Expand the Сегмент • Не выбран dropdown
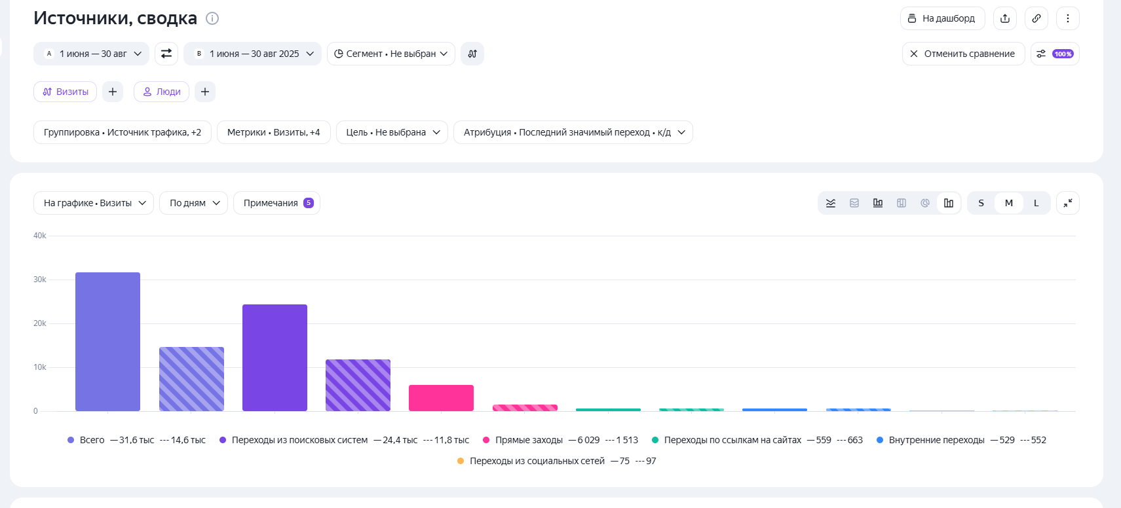The width and height of the screenshot is (1121, 508). (x=391, y=54)
